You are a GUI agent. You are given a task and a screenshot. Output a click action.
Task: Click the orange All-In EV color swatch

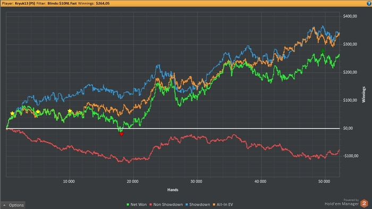[214, 205]
